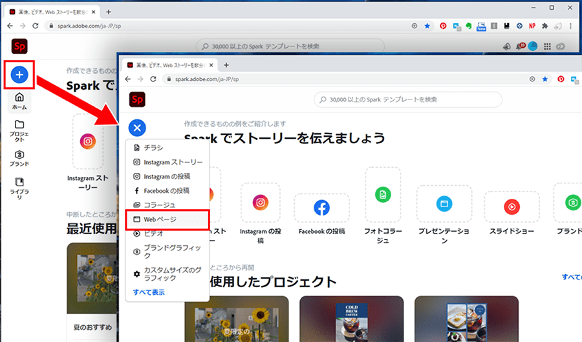The image size is (582, 342).
Task: Open the Cold Brew Coffee project thumbnail
Action: (352, 319)
